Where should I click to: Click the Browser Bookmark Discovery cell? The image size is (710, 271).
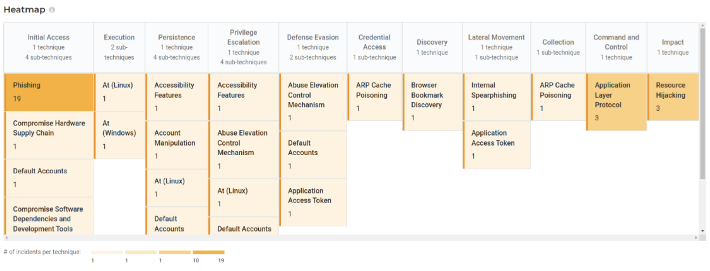pos(432,101)
